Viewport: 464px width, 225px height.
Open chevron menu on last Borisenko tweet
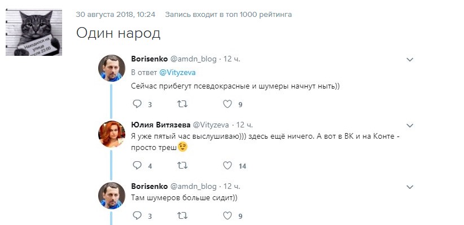(410, 187)
